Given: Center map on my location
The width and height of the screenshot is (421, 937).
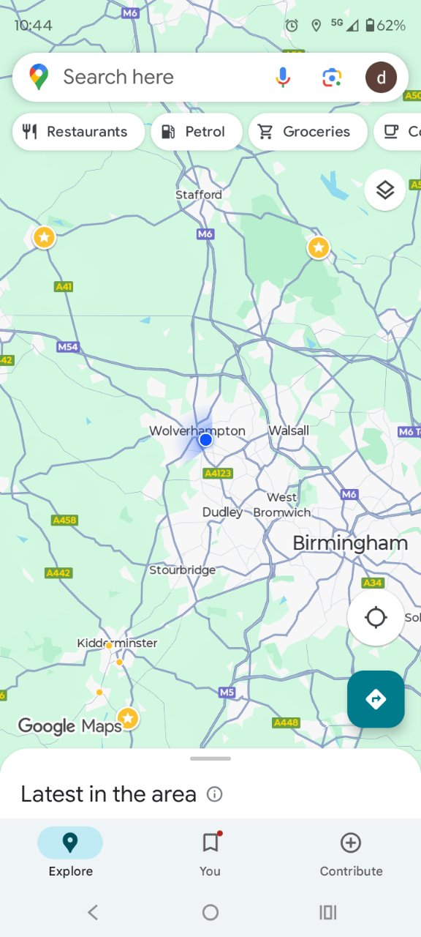Looking at the screenshot, I should [376, 618].
